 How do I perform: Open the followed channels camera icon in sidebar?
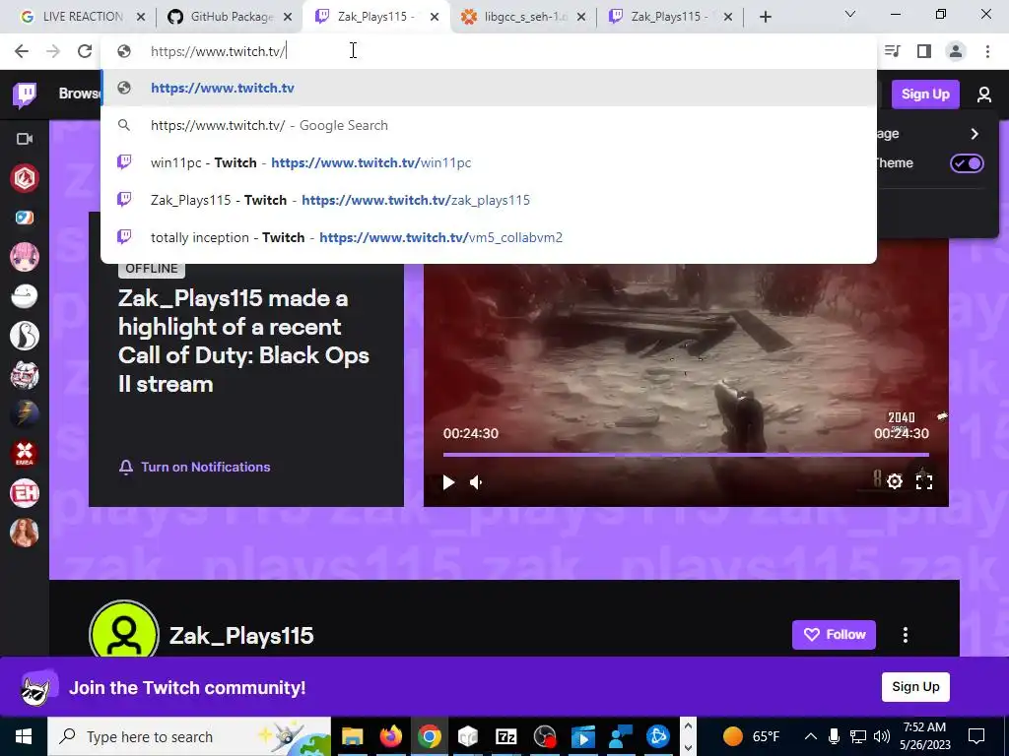(25, 139)
